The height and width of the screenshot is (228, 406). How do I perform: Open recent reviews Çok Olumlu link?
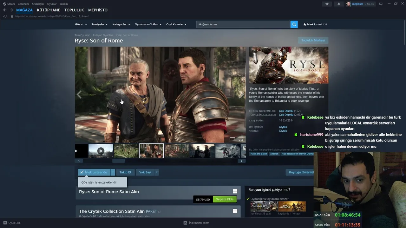pyautogui.click(x=286, y=111)
